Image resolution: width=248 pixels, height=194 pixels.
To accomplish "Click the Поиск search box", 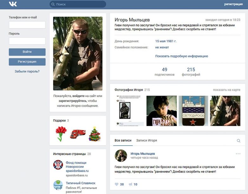I will [x=78, y=4].
